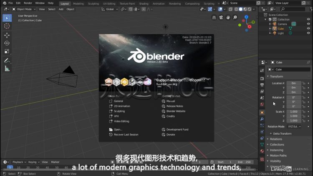Switch to solid viewport shading
The height and width of the screenshot is (176, 313).
(241, 9)
